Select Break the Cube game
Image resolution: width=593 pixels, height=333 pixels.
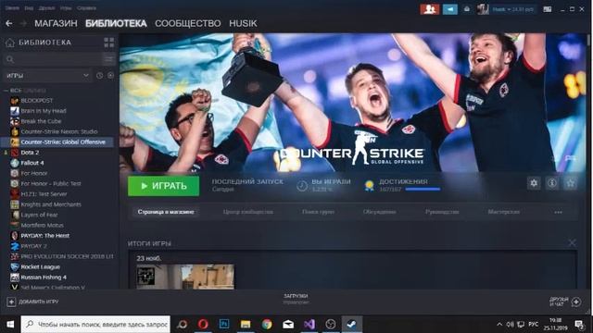[41, 121]
